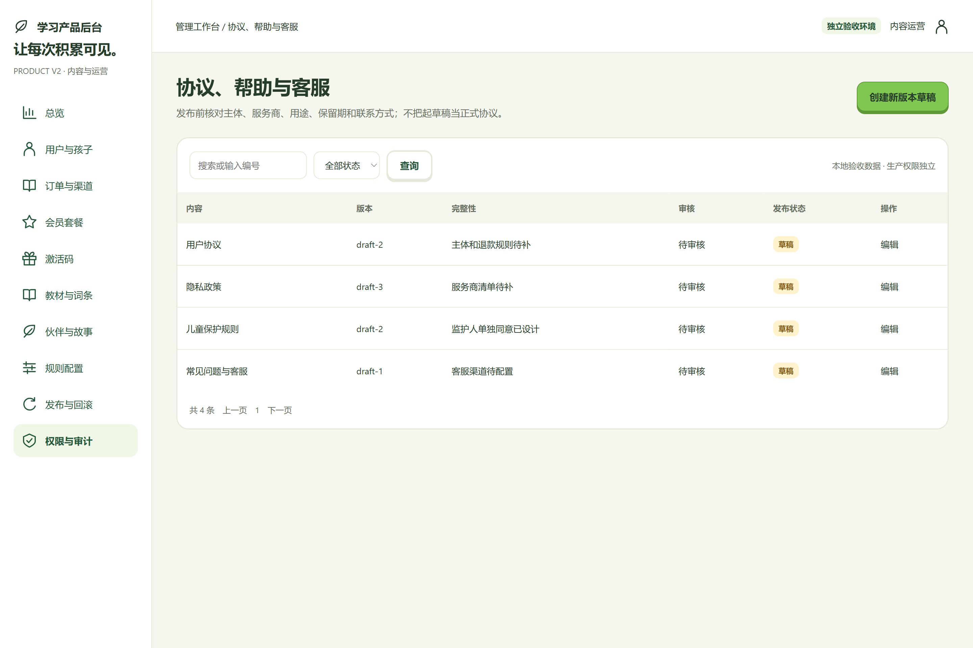This screenshot has height=648, width=973.
Task: Click the book icon for 教材与词条
Action: coord(29,295)
